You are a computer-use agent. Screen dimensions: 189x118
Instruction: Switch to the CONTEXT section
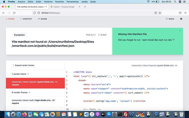(x=26, y=19)
